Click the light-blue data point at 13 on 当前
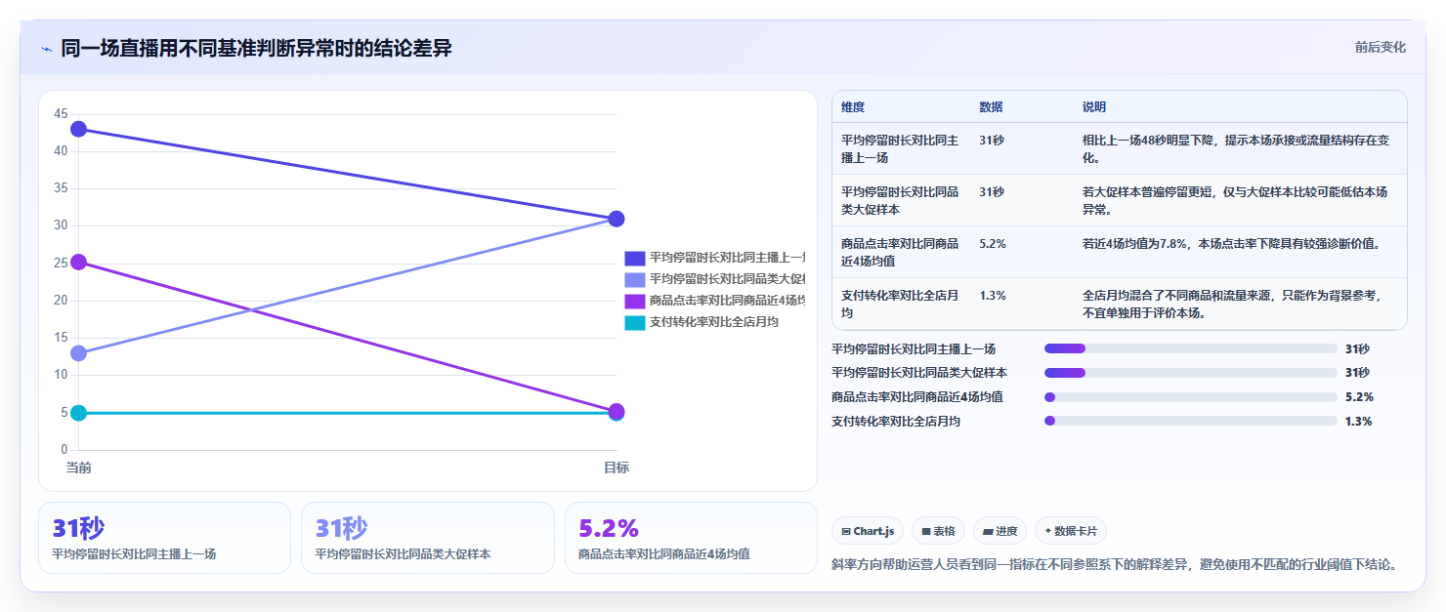The width and height of the screenshot is (1446, 612). 78,353
